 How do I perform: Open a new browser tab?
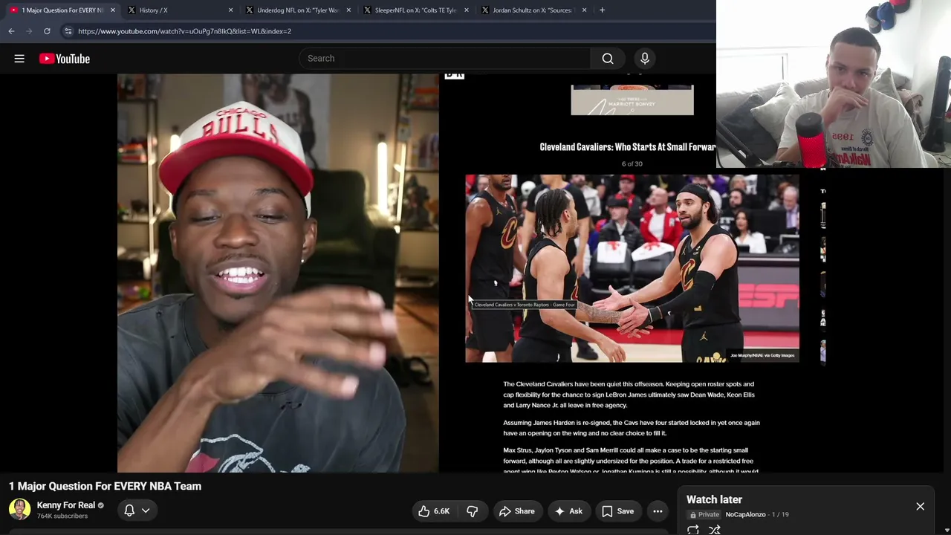tap(602, 10)
